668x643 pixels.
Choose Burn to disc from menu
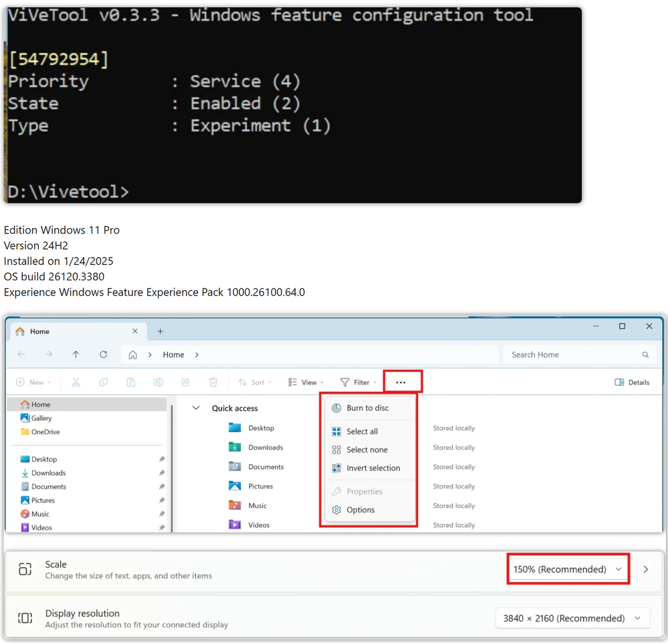pos(370,408)
